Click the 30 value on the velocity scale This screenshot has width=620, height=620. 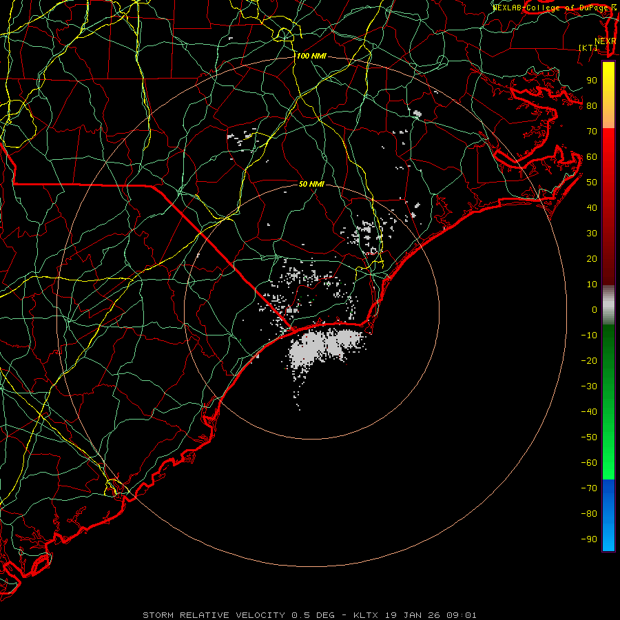coord(592,234)
